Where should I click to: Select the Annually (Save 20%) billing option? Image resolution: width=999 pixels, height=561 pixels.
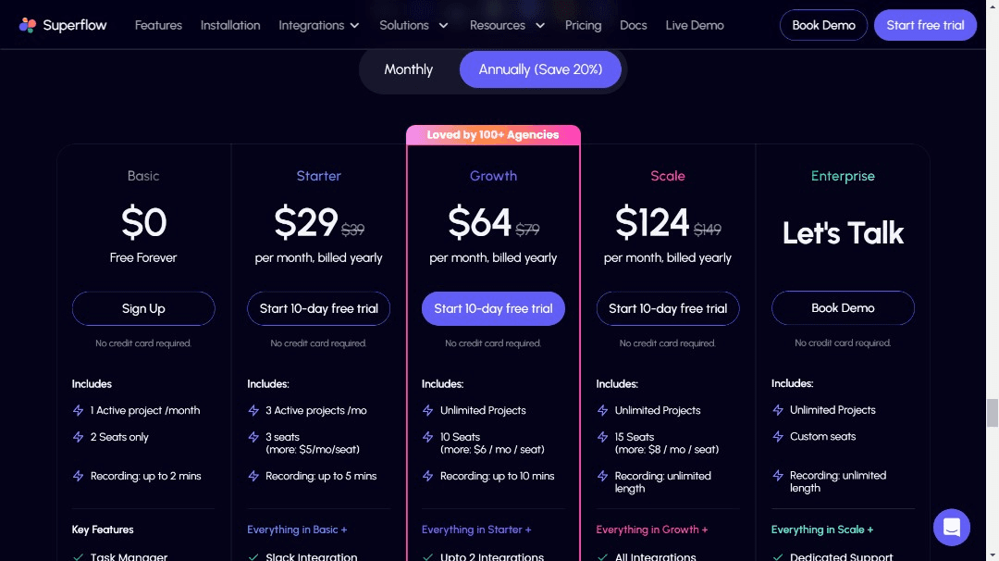point(540,69)
